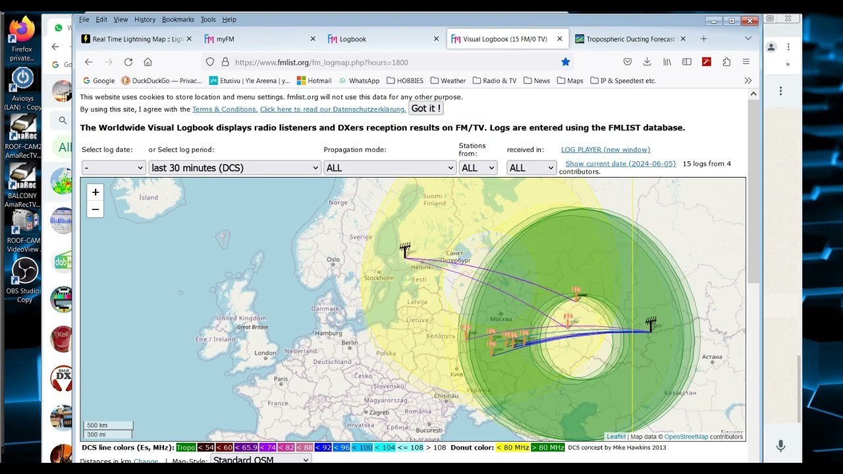Open the History menu
Viewport: 843px width, 474px height.
coord(145,20)
